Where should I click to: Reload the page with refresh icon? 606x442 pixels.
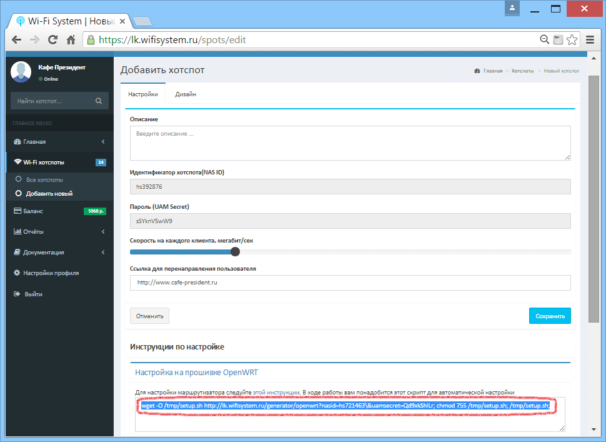[52, 39]
